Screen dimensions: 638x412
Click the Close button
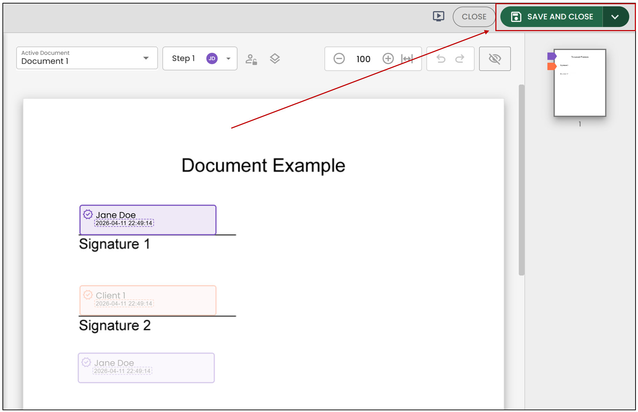pos(474,17)
